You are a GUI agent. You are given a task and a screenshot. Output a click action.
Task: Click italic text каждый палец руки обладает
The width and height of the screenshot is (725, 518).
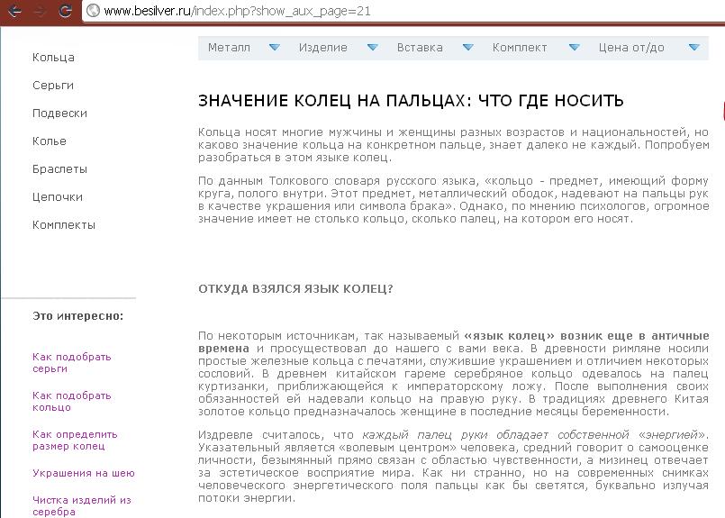(x=455, y=435)
